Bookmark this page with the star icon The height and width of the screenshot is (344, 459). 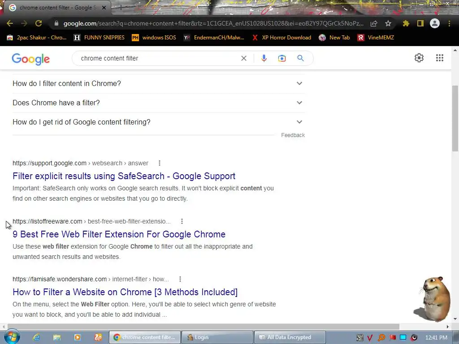(388, 24)
